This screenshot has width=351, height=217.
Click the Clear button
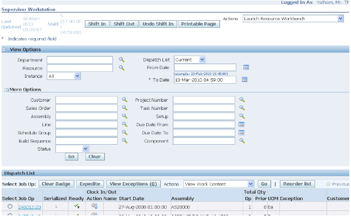[x=95, y=157]
